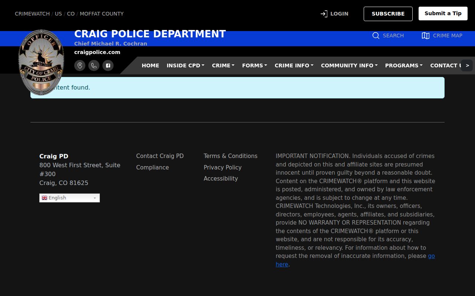Viewport: 475px width, 296px height.
Task: Open the Crime Map icon
Action: (426, 36)
